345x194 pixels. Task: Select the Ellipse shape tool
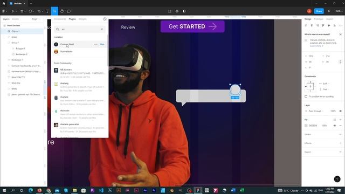click(x=30, y=11)
